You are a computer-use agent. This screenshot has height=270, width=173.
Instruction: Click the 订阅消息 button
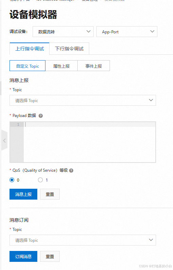click(23, 256)
